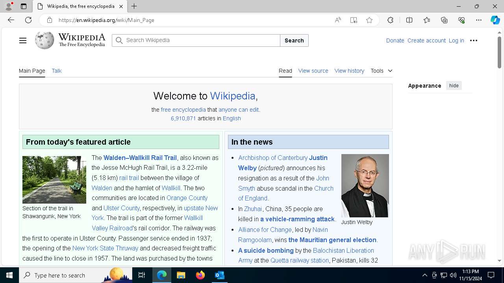Switch to the Main Page tab
The height and width of the screenshot is (283, 504).
(x=32, y=71)
